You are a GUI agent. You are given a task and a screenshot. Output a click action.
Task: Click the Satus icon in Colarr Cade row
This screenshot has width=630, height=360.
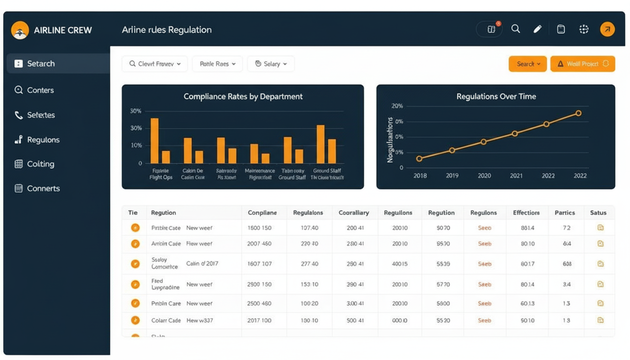coord(600,321)
